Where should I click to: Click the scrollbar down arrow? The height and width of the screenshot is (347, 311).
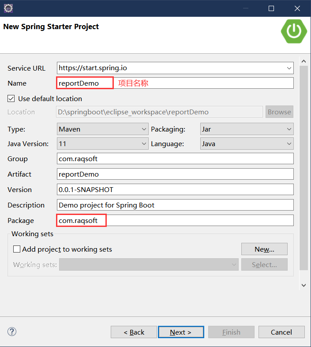click(304, 285)
